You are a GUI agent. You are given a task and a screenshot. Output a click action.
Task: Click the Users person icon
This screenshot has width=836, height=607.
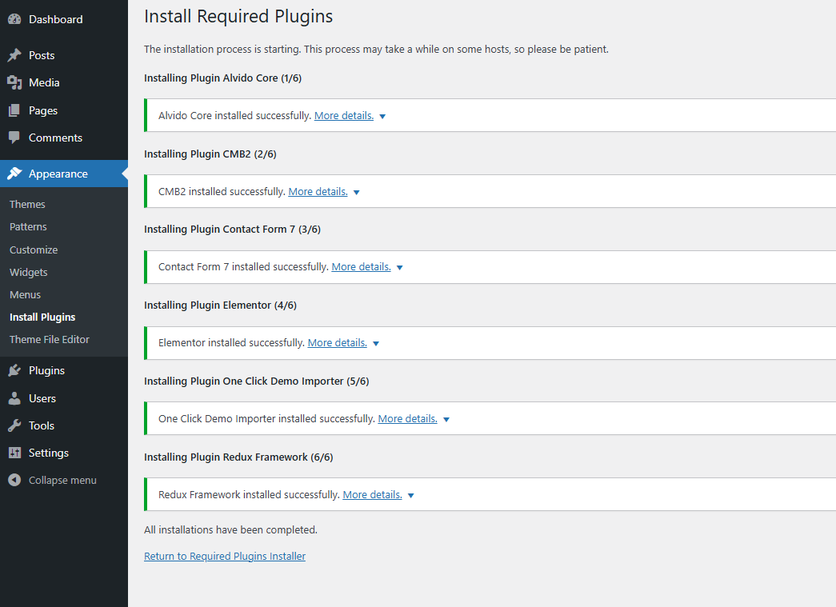14,398
